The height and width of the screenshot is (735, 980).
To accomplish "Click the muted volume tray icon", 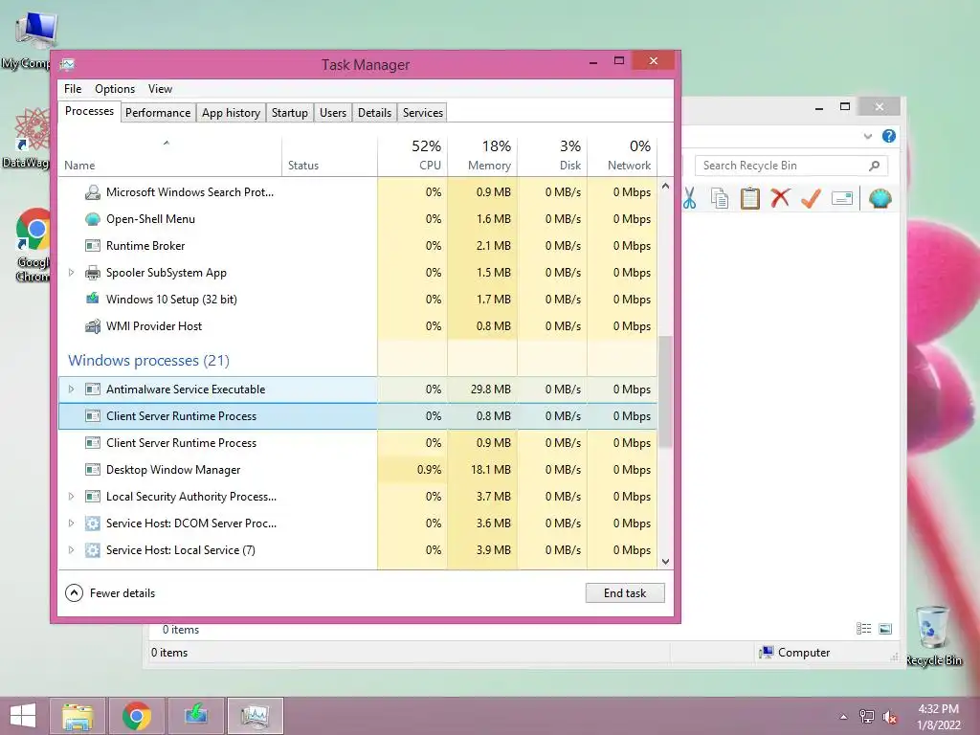I will pyautogui.click(x=889, y=717).
